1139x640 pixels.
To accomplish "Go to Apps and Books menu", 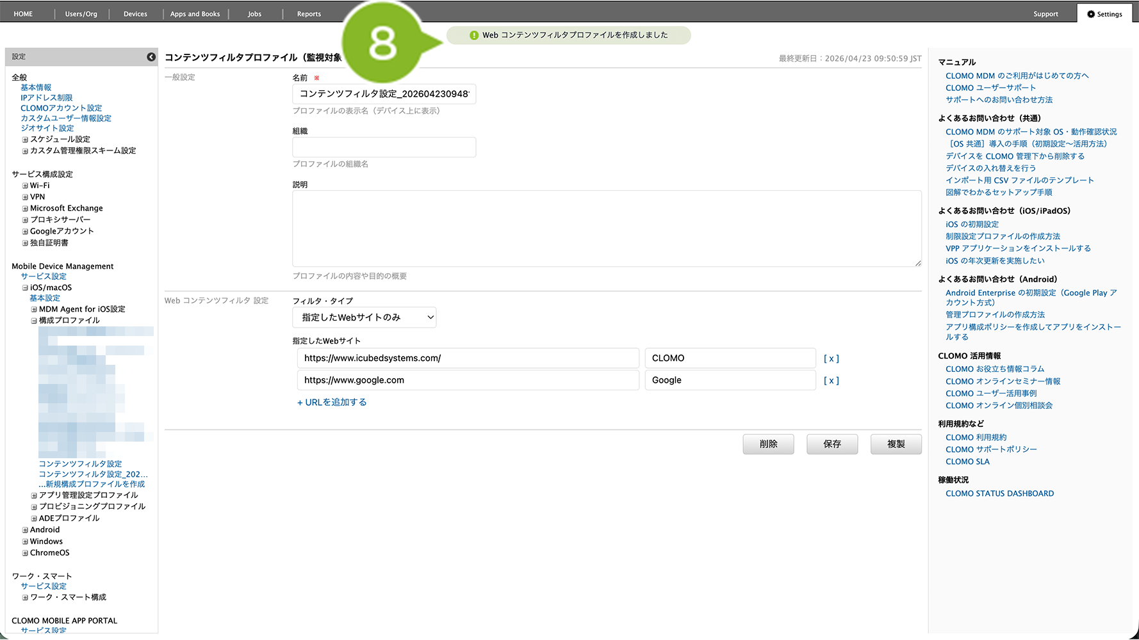I will point(195,14).
